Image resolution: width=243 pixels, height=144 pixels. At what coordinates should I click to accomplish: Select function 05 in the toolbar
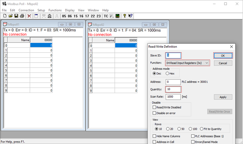64,16
